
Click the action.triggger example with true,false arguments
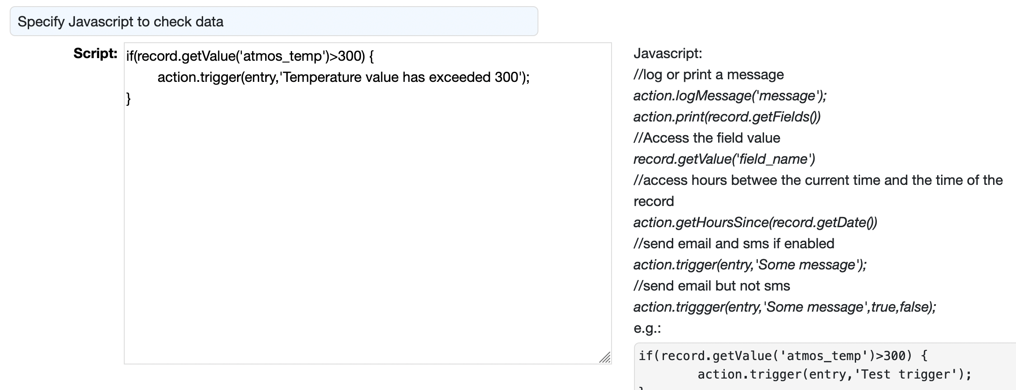784,307
